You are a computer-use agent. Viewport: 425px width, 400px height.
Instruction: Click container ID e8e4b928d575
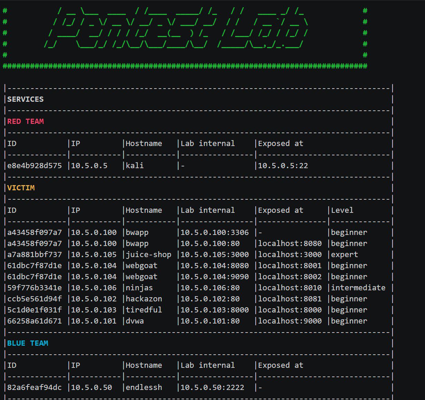tap(35, 166)
